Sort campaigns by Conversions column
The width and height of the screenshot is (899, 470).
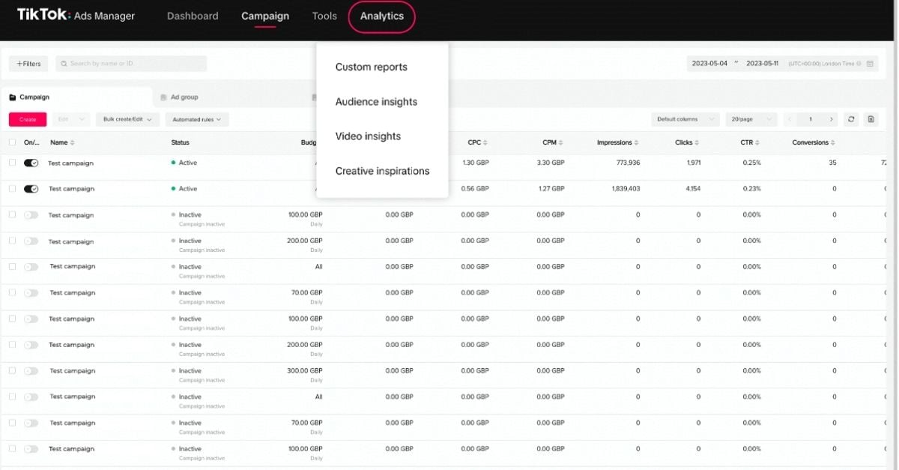(x=813, y=142)
